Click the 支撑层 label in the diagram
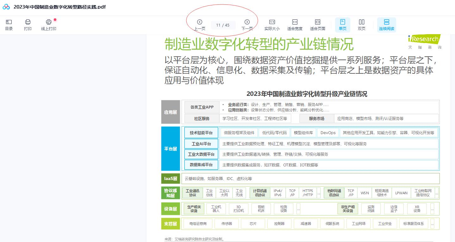Image resolution: width=455 pixels, height=242 pixels. point(171,224)
